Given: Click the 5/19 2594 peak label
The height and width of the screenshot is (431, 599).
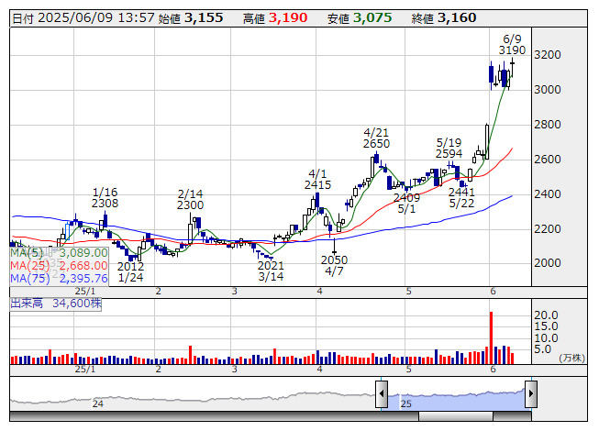Looking at the screenshot, I should coord(449,148).
